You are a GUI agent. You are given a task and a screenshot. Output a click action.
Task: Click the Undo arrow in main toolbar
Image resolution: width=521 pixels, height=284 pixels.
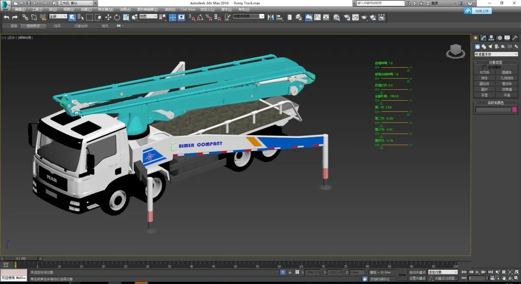[6, 17]
